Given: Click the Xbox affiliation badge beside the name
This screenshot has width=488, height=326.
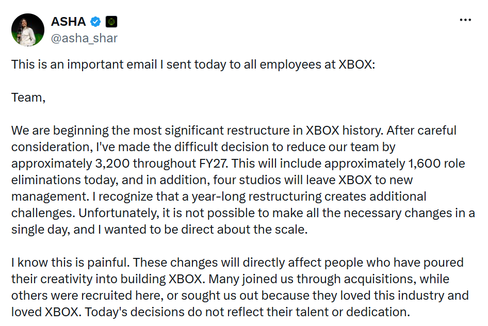Looking at the screenshot, I should 111,22.
